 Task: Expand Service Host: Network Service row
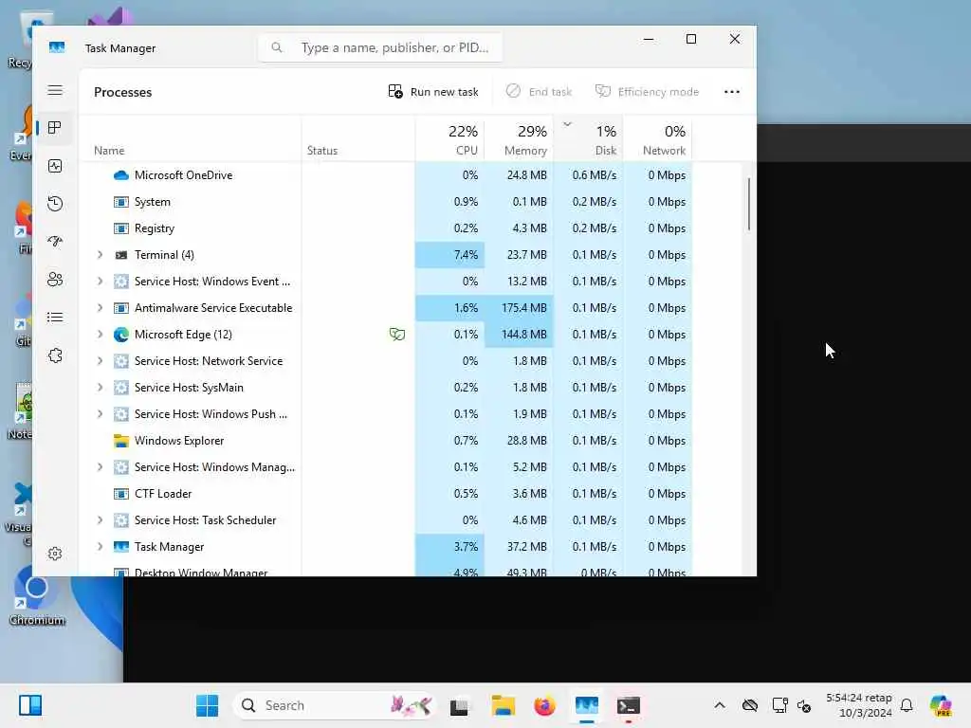(100, 361)
